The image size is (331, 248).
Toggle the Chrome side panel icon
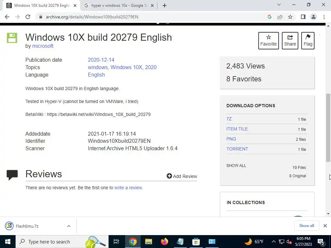coord(303,17)
